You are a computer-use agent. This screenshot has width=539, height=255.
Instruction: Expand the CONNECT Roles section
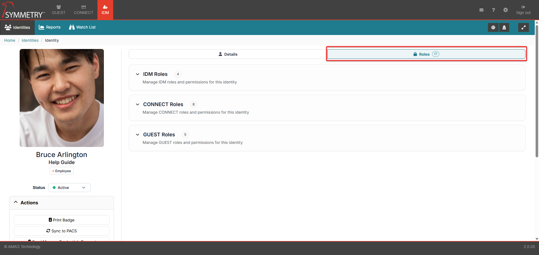pos(138,104)
